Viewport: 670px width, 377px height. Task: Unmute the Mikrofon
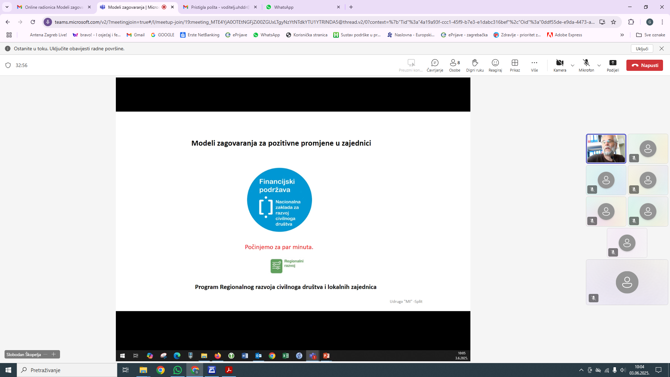click(586, 65)
